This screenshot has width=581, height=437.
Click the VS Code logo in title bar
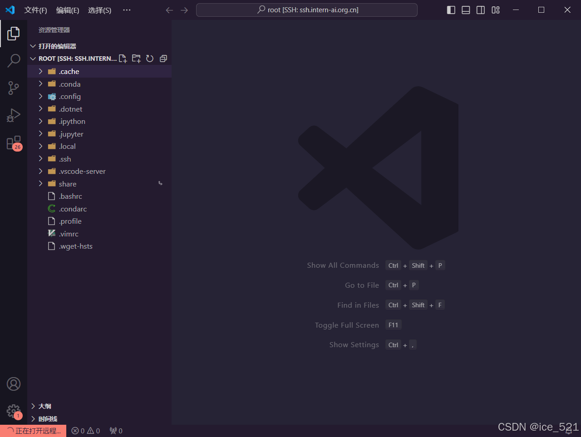[x=10, y=10]
